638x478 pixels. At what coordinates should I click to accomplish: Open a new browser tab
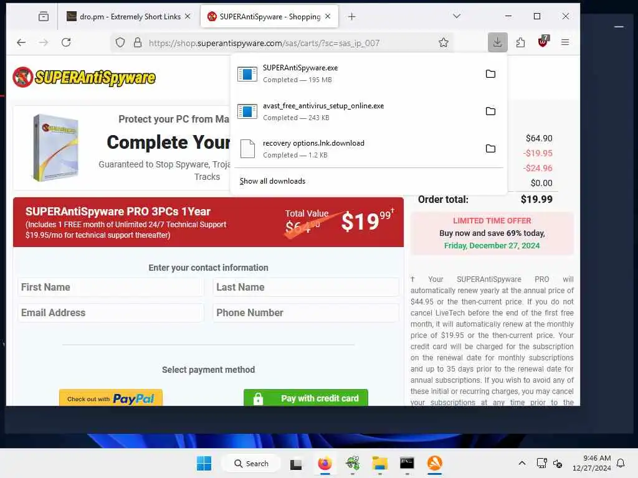[x=352, y=16]
